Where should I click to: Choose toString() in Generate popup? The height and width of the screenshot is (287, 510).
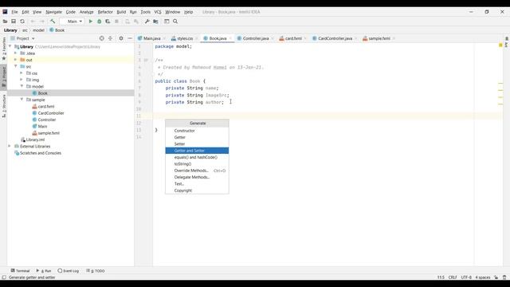(197, 164)
